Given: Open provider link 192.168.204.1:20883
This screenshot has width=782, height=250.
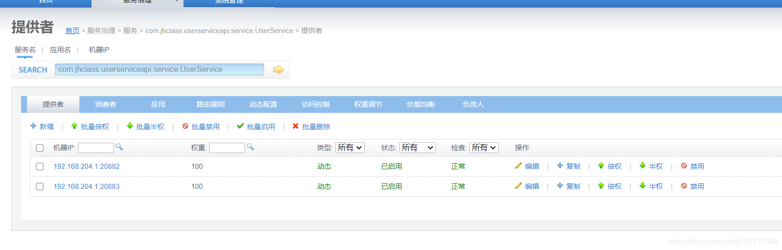Looking at the screenshot, I should tap(86, 187).
